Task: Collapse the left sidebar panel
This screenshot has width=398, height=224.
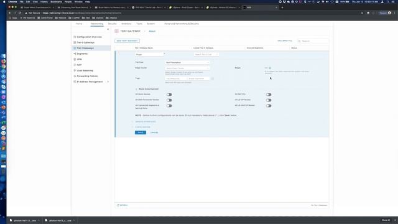Action: point(108,29)
